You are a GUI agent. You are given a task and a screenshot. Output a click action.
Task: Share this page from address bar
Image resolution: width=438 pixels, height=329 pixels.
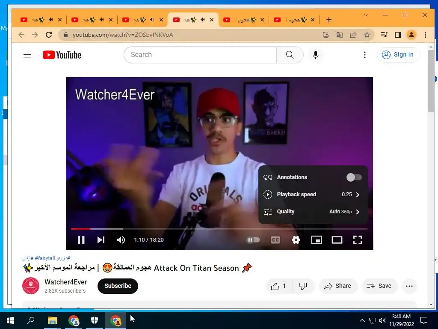click(x=353, y=35)
